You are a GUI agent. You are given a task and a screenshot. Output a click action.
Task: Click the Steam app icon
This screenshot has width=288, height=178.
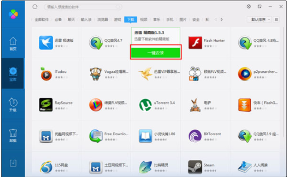point(195,167)
